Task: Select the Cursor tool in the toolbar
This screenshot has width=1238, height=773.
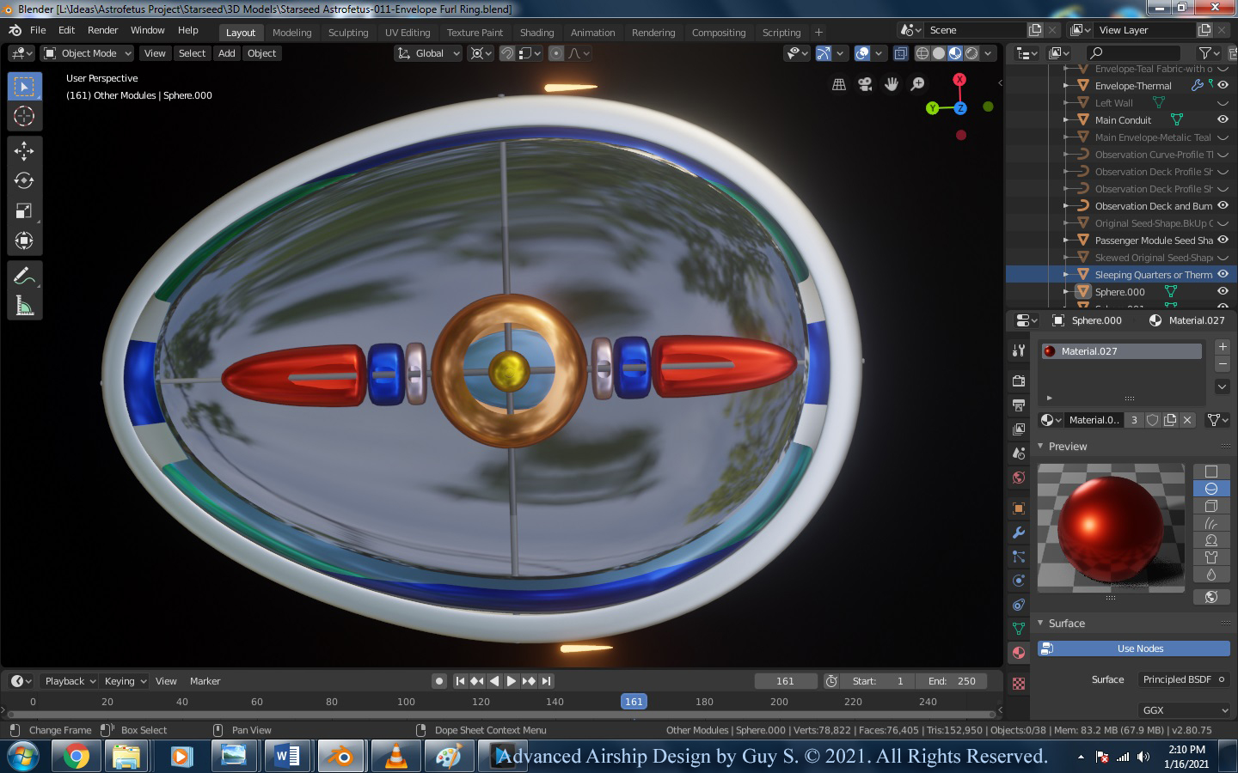Action: click(x=24, y=116)
